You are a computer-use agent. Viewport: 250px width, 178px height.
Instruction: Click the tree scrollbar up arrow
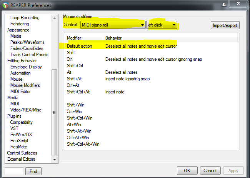pyautogui.click(x=55, y=18)
